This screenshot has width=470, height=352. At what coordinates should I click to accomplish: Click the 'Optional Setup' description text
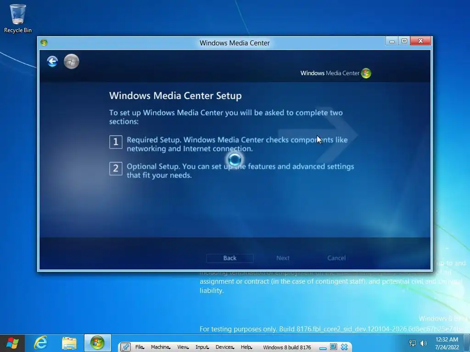241,170
